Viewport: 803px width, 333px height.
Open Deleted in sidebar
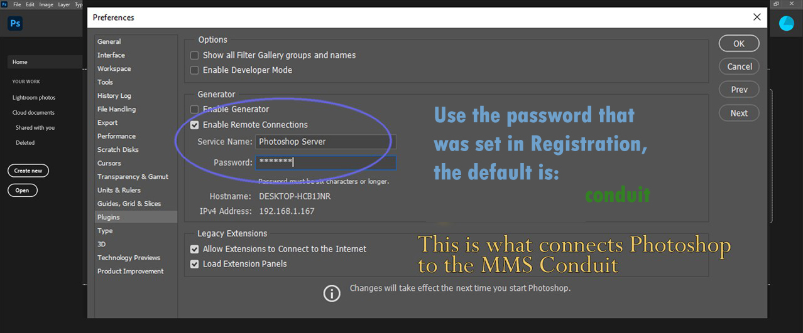coord(25,143)
